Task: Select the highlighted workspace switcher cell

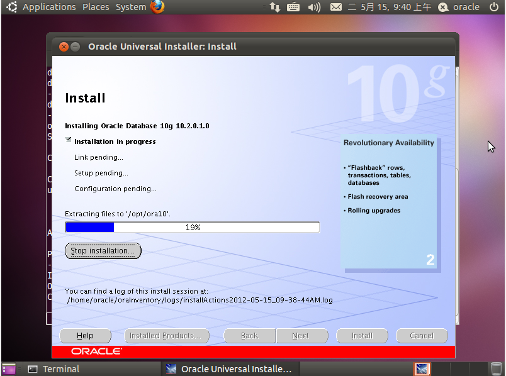Action: coord(422,369)
